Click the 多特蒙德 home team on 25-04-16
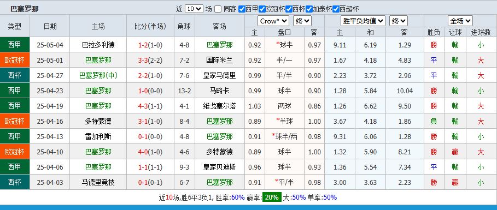497x210 pixels. point(98,121)
